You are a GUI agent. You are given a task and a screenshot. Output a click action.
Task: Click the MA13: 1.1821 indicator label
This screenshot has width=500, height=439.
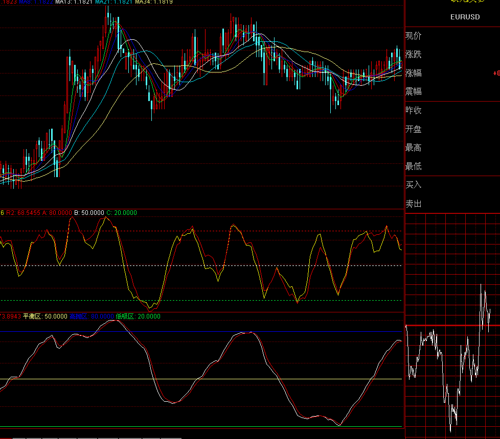[x=74, y=2]
